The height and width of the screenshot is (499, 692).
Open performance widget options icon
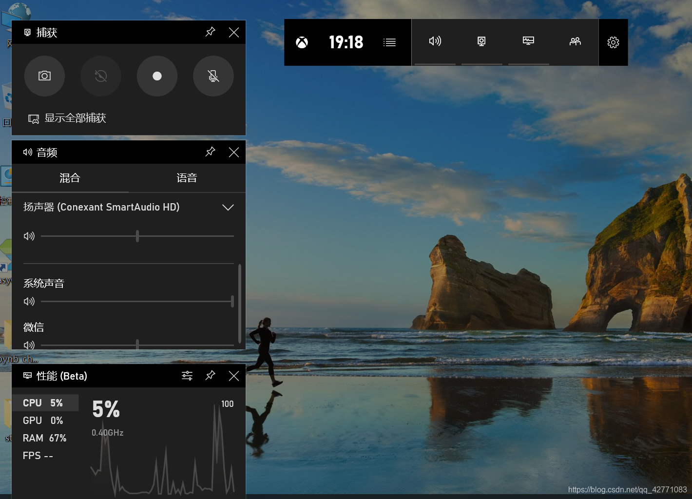pos(187,376)
